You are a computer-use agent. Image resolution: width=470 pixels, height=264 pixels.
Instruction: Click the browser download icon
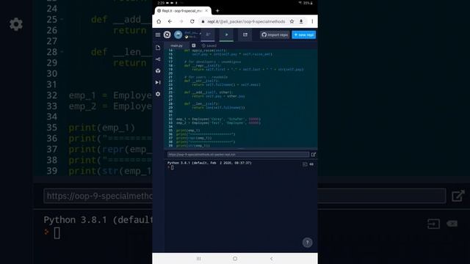pyautogui.click(x=301, y=21)
